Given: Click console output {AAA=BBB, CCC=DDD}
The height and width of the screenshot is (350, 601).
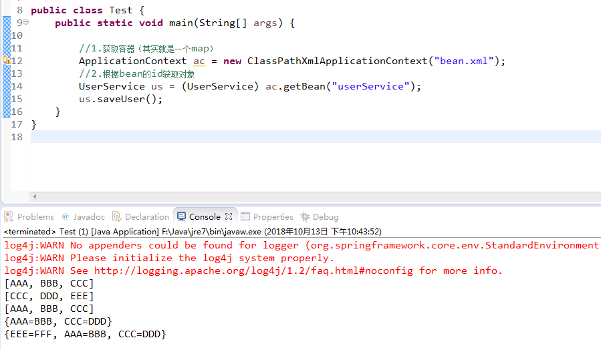Looking at the screenshot, I should (58, 322).
